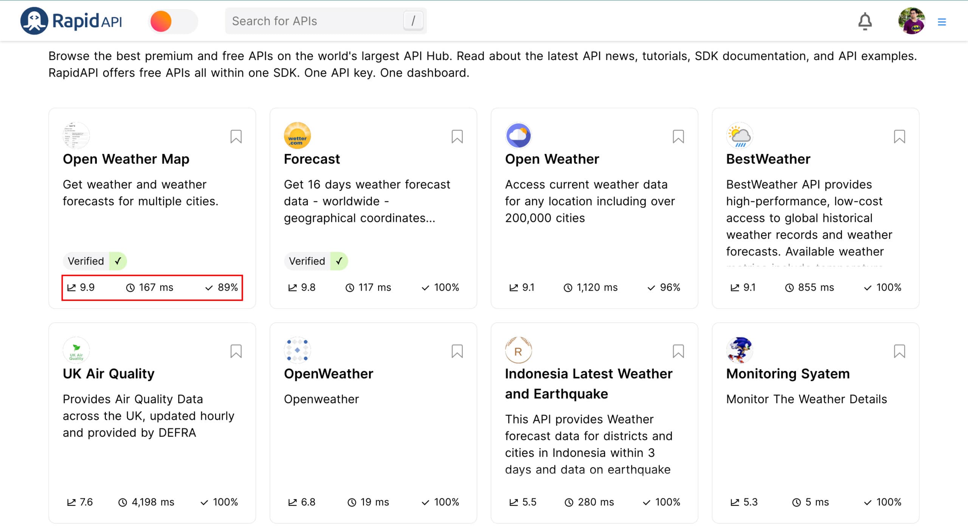
Task: Click the Indonesia Weather R logo
Action: [518, 350]
